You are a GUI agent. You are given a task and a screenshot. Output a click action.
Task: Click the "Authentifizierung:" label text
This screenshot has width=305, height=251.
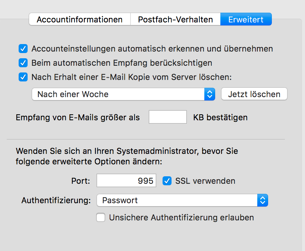point(56,200)
